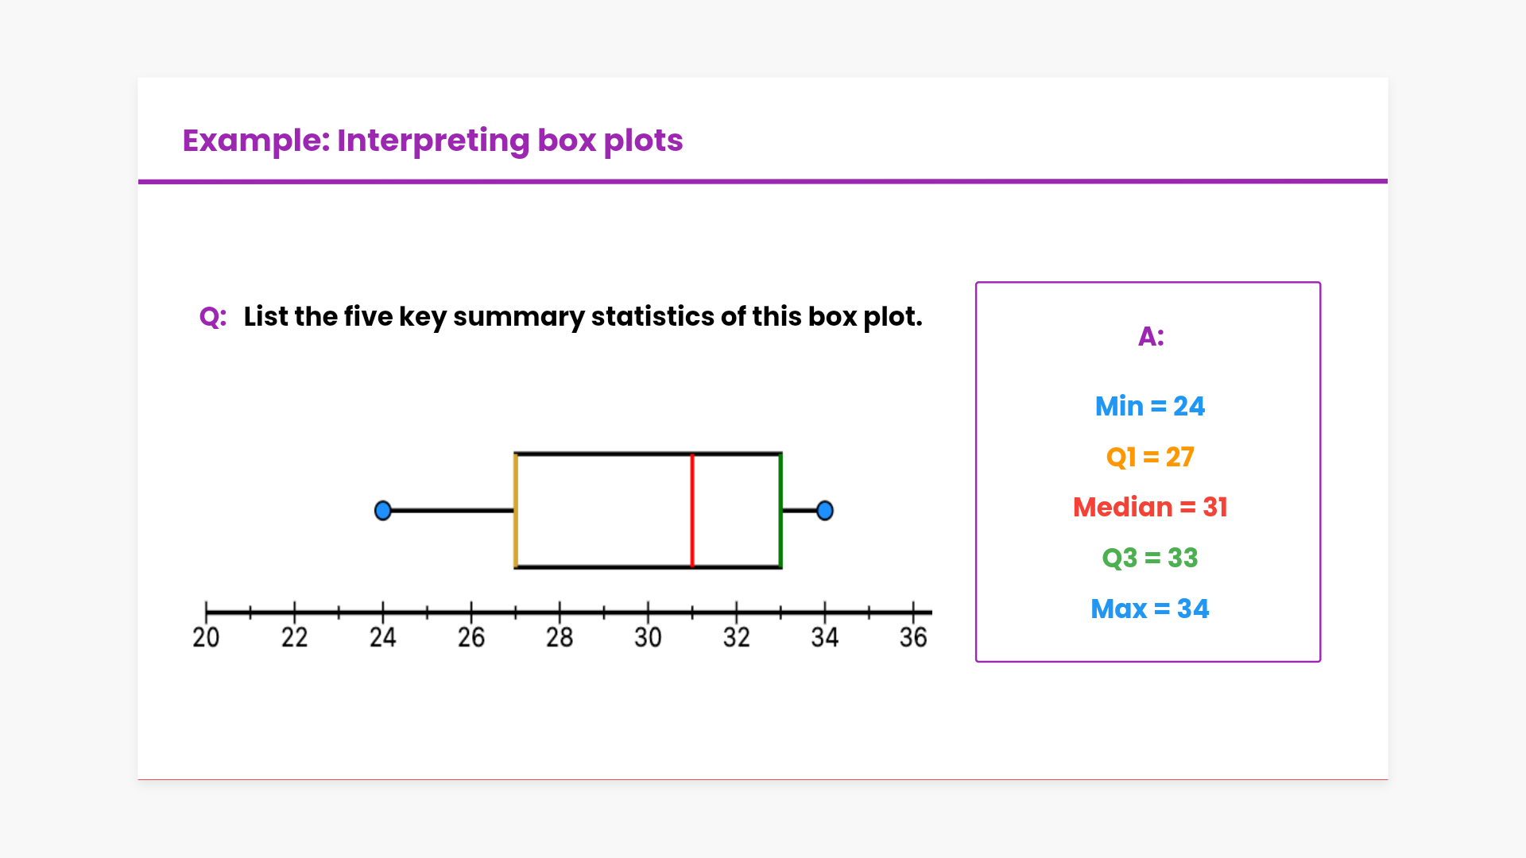This screenshot has height=858, width=1526.
Task: Select the 'Q1 = 27' answer text
Action: tap(1149, 458)
